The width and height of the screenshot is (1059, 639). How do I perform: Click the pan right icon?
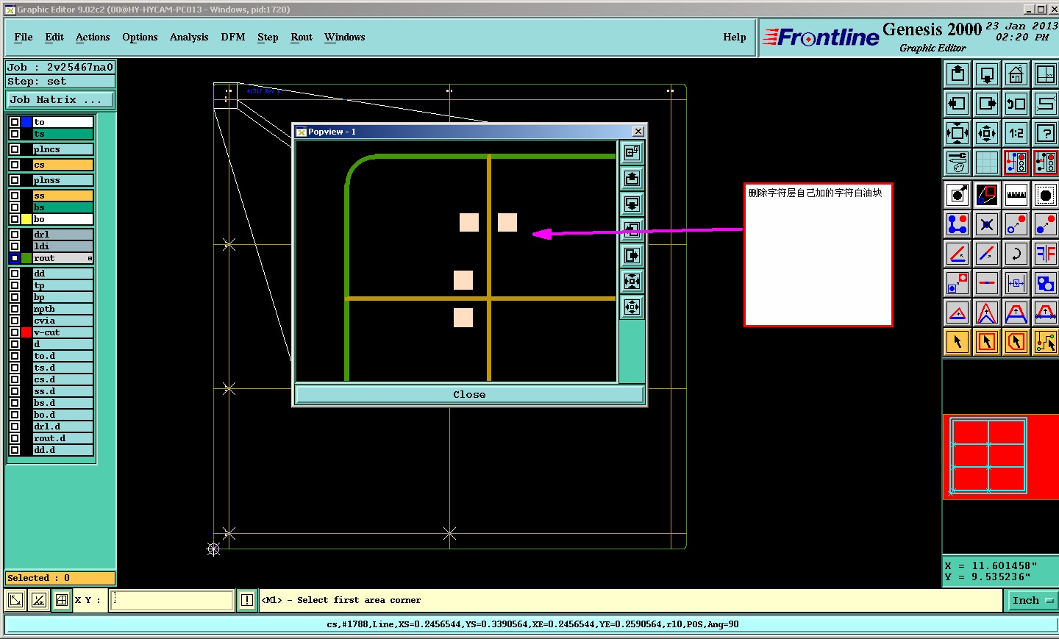(x=987, y=104)
